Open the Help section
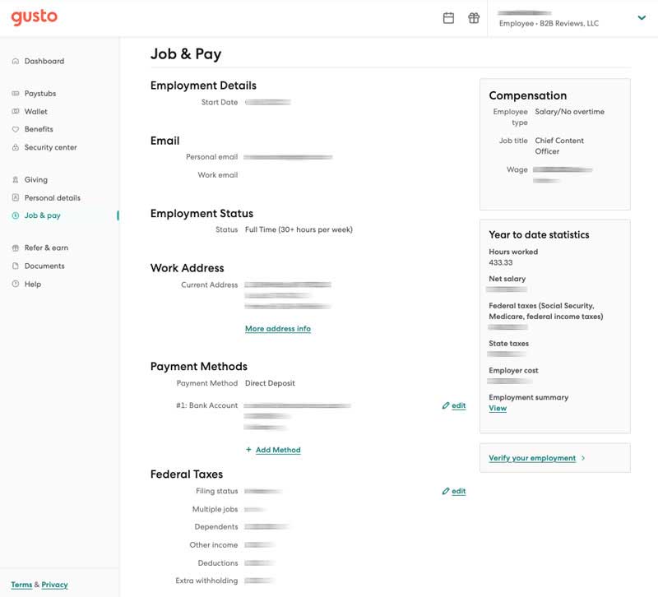658x597 pixels. coord(31,284)
